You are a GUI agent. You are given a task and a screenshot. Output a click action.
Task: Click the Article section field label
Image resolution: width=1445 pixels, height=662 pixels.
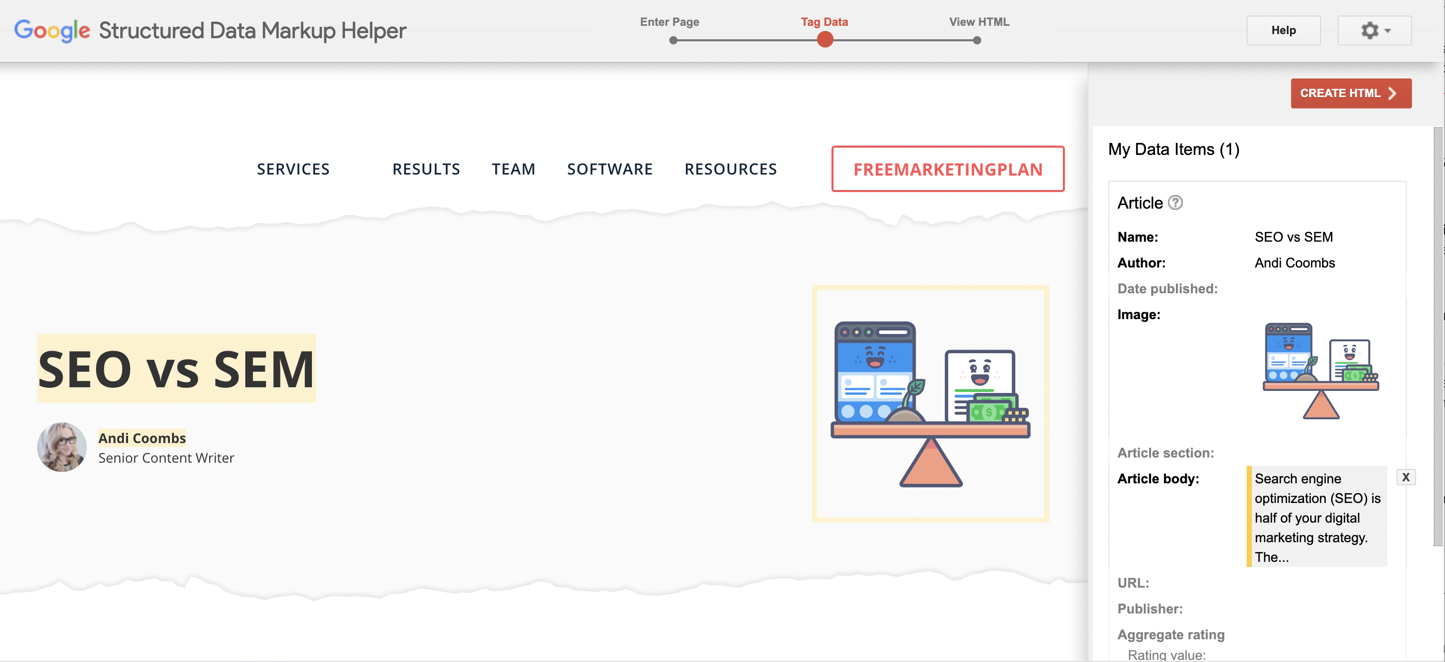point(1166,453)
